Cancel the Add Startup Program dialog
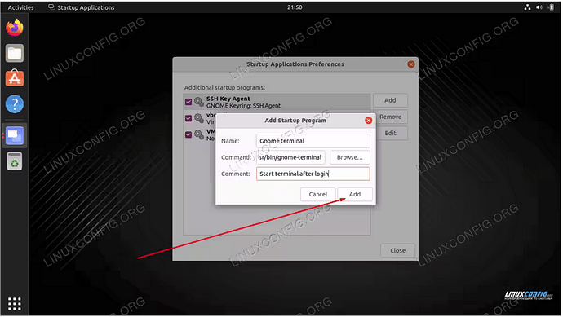This screenshot has height=317, width=563. pyautogui.click(x=317, y=194)
